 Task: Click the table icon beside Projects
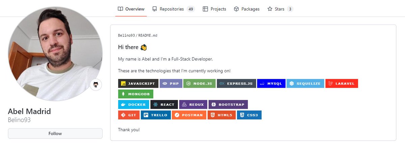[205, 9]
